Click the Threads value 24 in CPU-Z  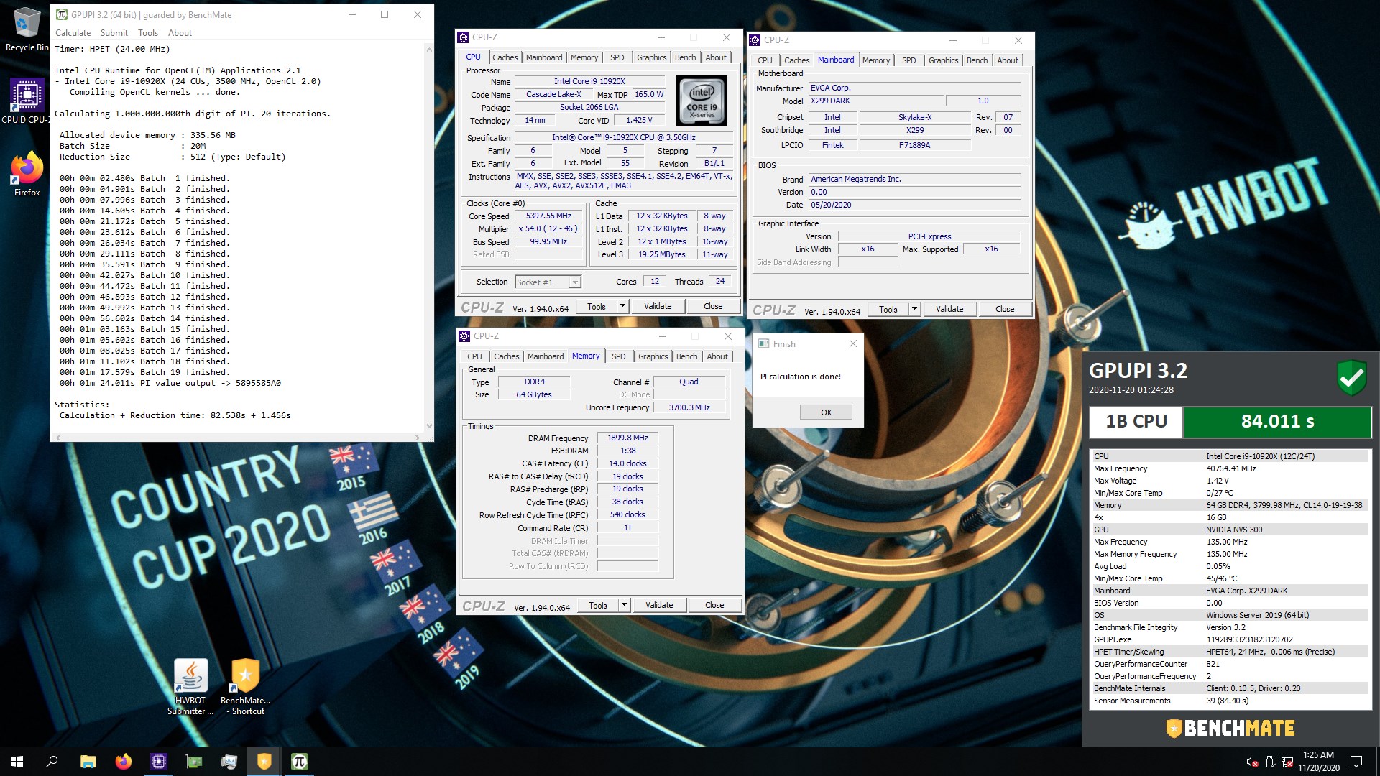click(720, 281)
